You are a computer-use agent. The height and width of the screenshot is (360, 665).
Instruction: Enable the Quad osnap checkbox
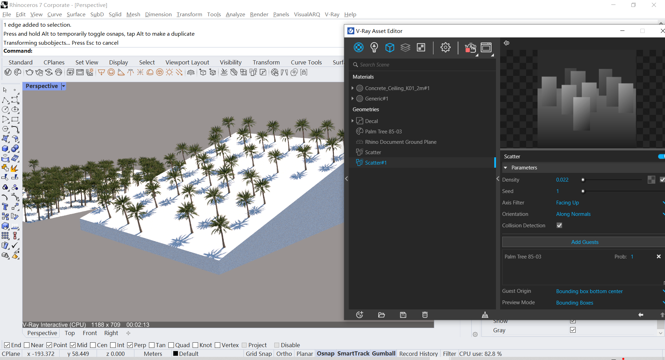coord(171,345)
